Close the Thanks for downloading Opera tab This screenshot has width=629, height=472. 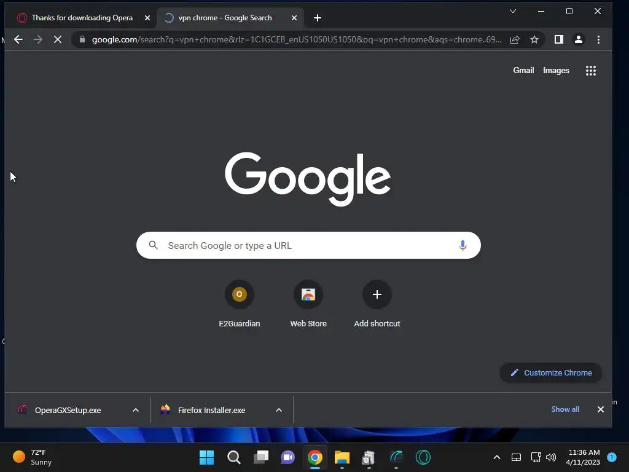(x=147, y=18)
